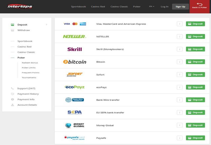Open Frequent Points under Poker
Viewport: 211px width, 145px height.
pyautogui.click(x=31, y=73)
